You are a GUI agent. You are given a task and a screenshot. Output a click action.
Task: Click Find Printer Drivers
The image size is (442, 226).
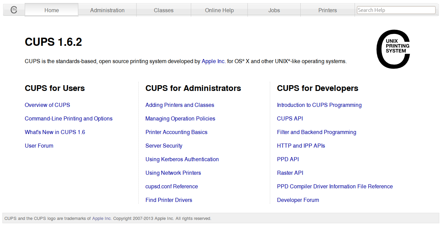[x=169, y=200]
